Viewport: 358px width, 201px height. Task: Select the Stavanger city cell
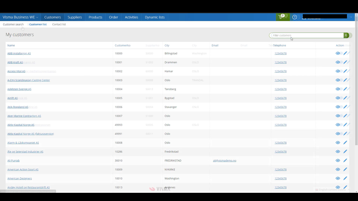point(171,107)
